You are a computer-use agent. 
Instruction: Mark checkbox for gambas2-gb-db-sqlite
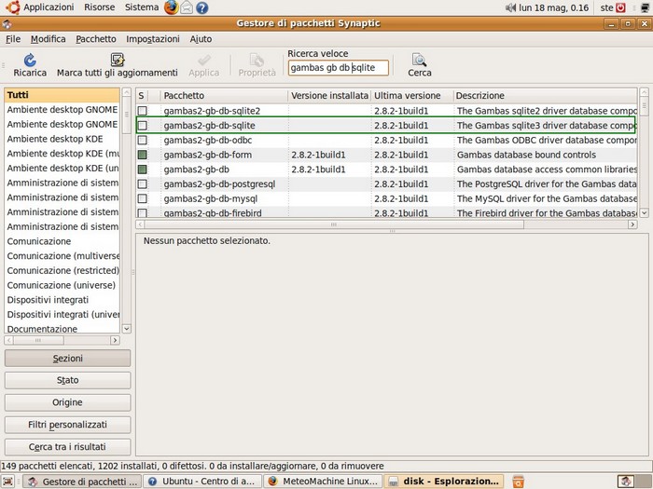[x=143, y=125]
